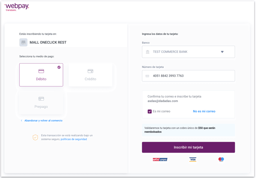Click the Redcompra logo
This screenshot has height=178, width=256.
[160, 159]
